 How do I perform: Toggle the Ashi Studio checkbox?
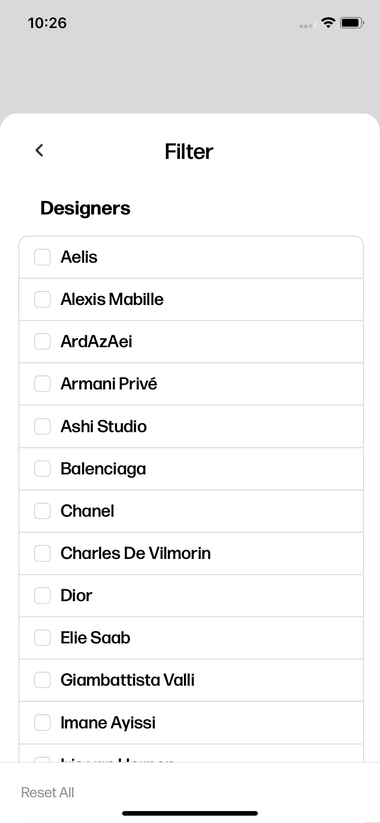[43, 427]
